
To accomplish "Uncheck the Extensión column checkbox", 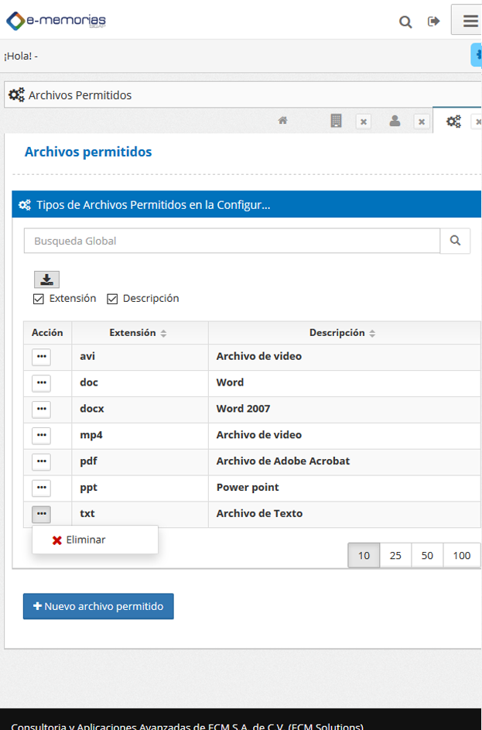I will 39,299.
